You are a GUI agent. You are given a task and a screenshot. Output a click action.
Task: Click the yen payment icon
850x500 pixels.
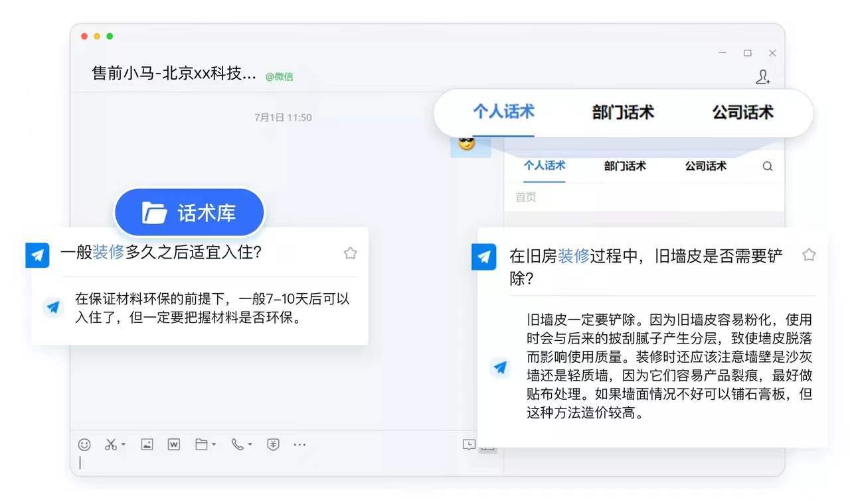point(273,444)
